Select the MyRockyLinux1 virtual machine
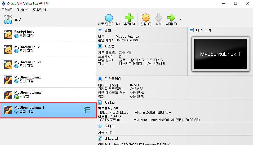This screenshot has height=145, width=253. (48, 65)
